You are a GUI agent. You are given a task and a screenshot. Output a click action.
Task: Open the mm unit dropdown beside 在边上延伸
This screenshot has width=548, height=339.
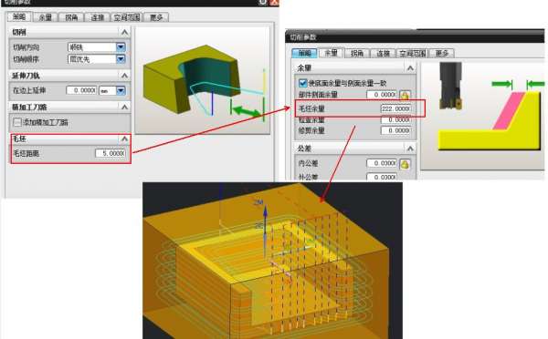coord(121,90)
